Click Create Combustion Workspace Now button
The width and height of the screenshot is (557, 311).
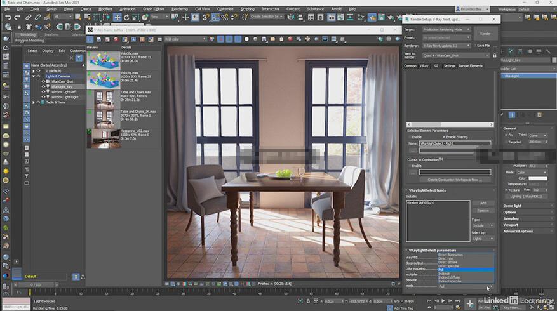(455, 180)
